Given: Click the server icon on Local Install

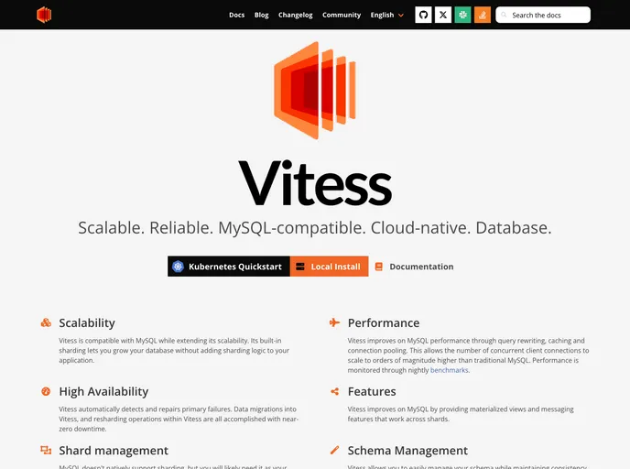Looking at the screenshot, I should coord(300,267).
